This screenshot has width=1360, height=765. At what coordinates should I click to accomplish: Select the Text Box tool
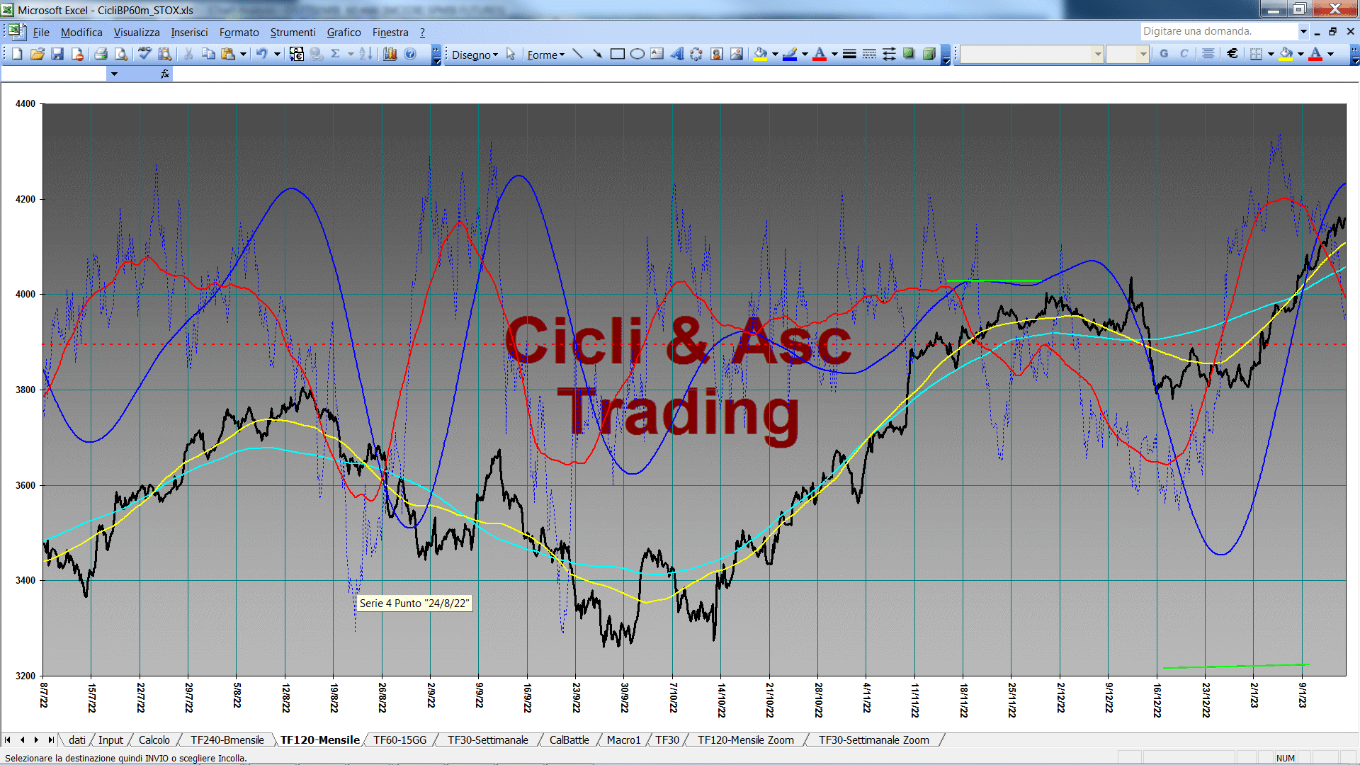tap(657, 54)
